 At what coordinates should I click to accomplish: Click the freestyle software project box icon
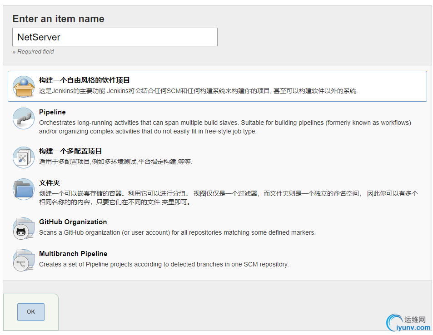pyautogui.click(x=24, y=86)
